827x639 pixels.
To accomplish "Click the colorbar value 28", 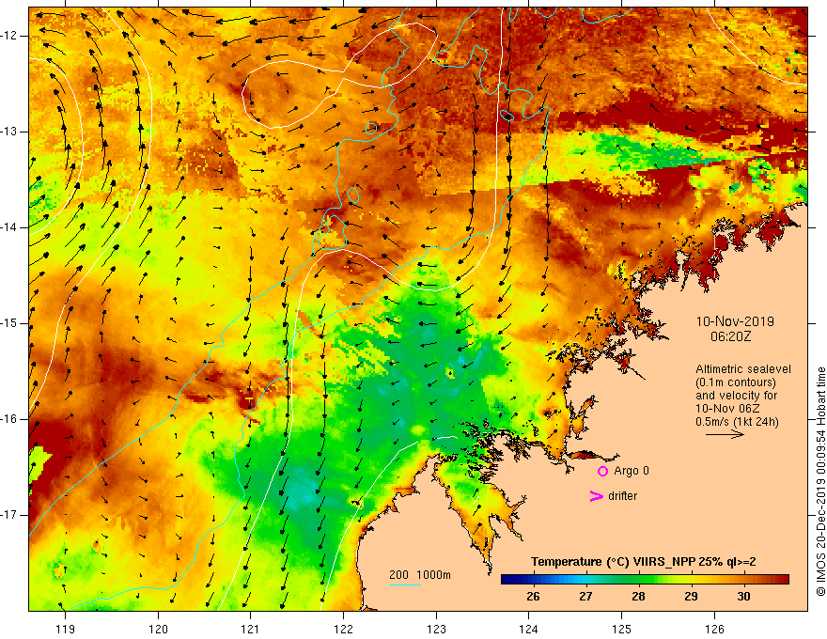I will point(638,597).
